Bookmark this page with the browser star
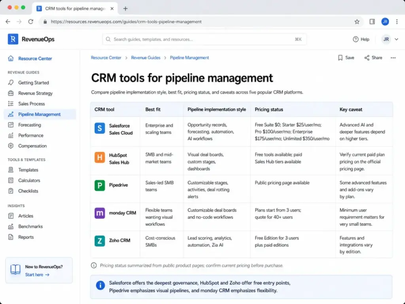The height and width of the screenshot is (304, 405). click(x=357, y=22)
